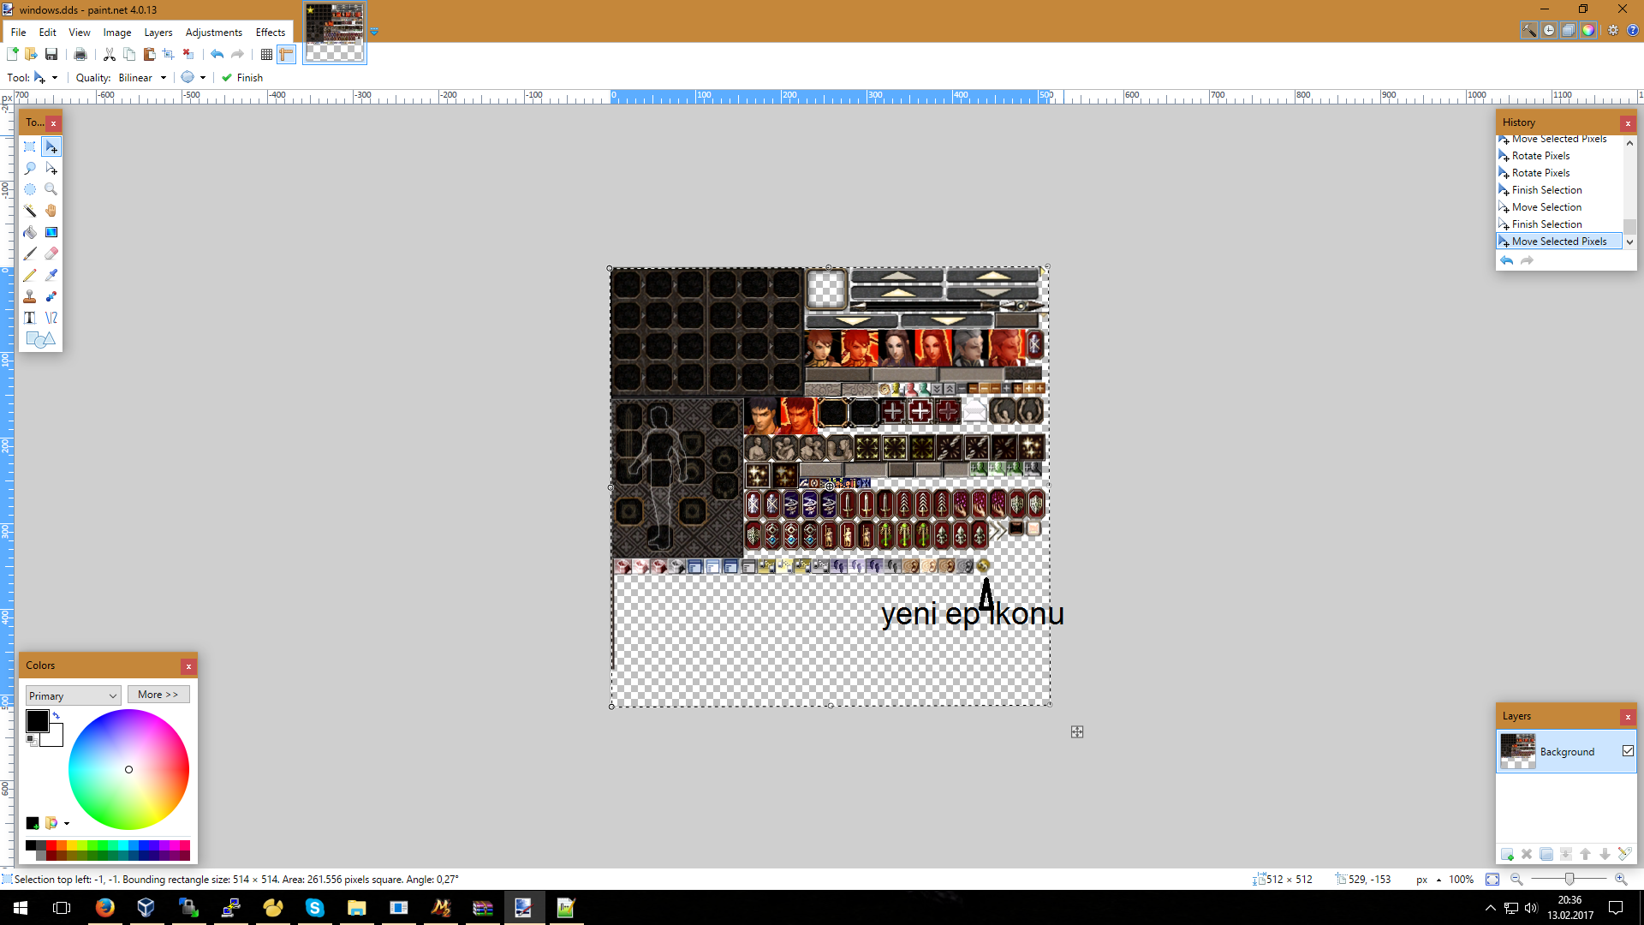This screenshot has height=925, width=1644.
Task: Click the primary color swatch
Action: pyautogui.click(x=37, y=721)
